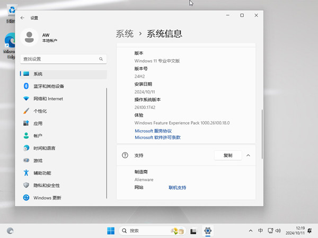Click the Settings gear taskbar icon

208,231
